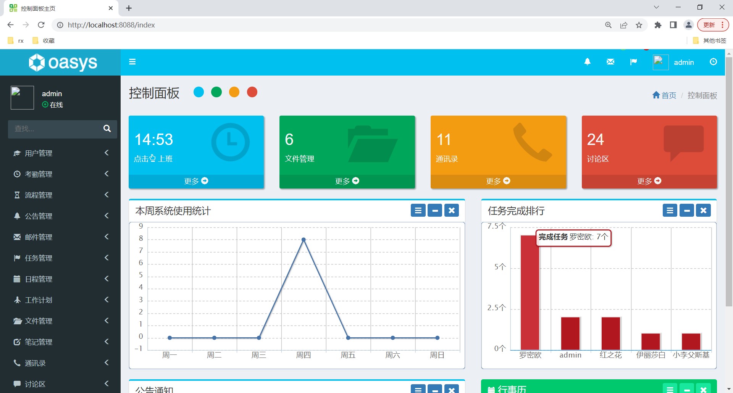733x393 pixels.
Task: Collapse the 任务完成排行 panel
Action: coord(687,210)
